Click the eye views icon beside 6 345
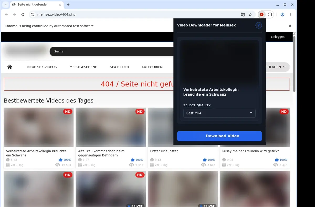Screen dimensions: 315x207 132,165
